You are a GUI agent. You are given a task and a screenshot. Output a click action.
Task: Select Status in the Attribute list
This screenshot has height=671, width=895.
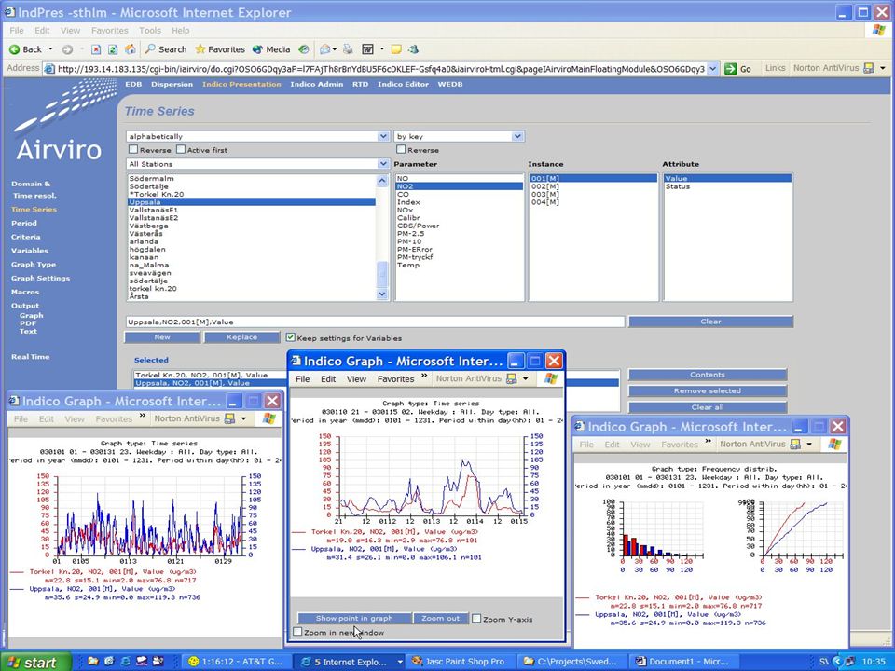click(x=728, y=186)
